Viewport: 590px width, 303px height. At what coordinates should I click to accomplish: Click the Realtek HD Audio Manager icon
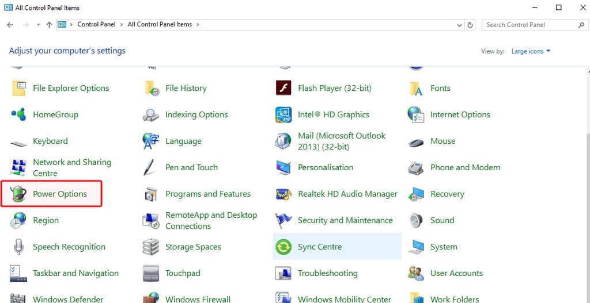click(x=283, y=194)
